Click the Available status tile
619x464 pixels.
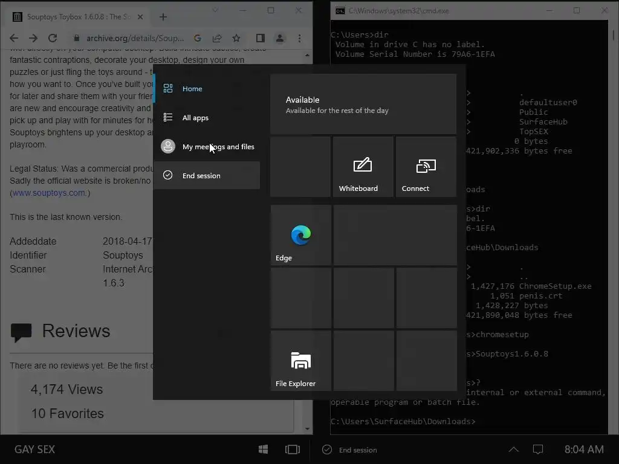363,104
